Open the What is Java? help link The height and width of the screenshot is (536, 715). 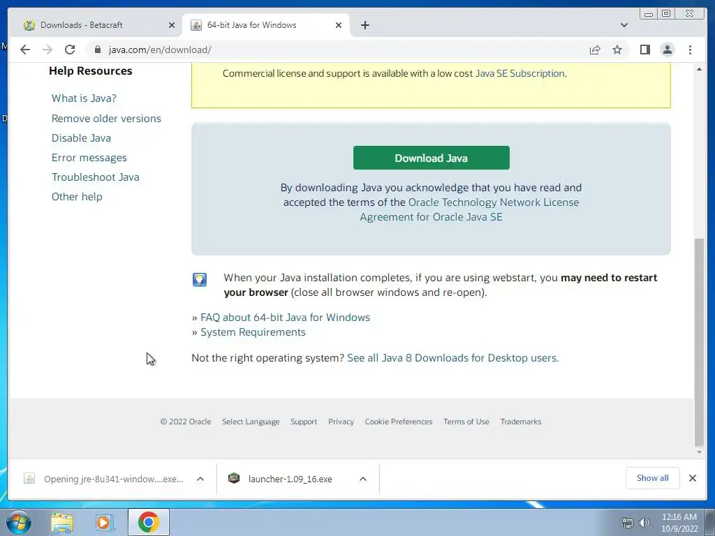point(84,98)
